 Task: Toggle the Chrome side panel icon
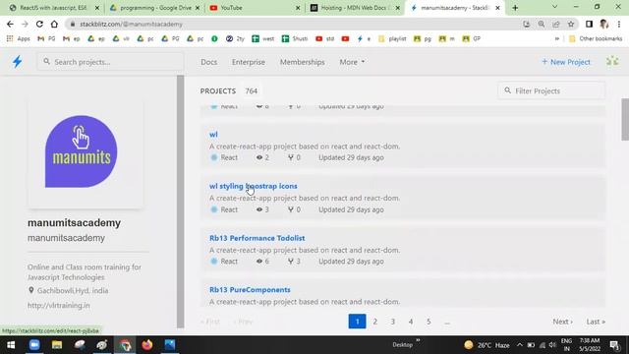pos(589,24)
